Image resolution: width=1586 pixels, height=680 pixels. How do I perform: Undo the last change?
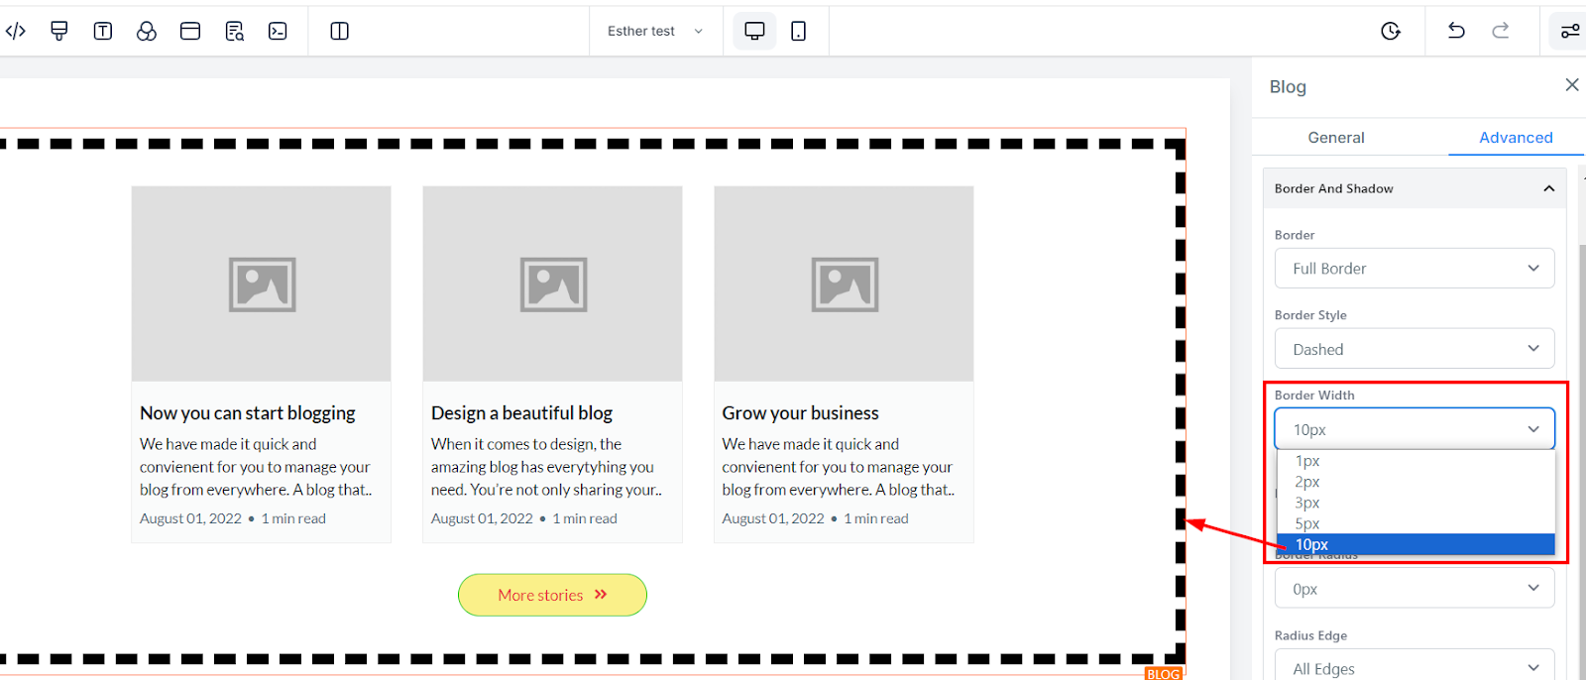tap(1456, 31)
